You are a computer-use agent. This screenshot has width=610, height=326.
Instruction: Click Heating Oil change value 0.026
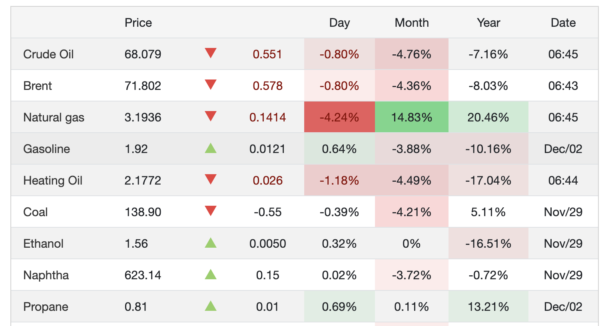pos(267,180)
